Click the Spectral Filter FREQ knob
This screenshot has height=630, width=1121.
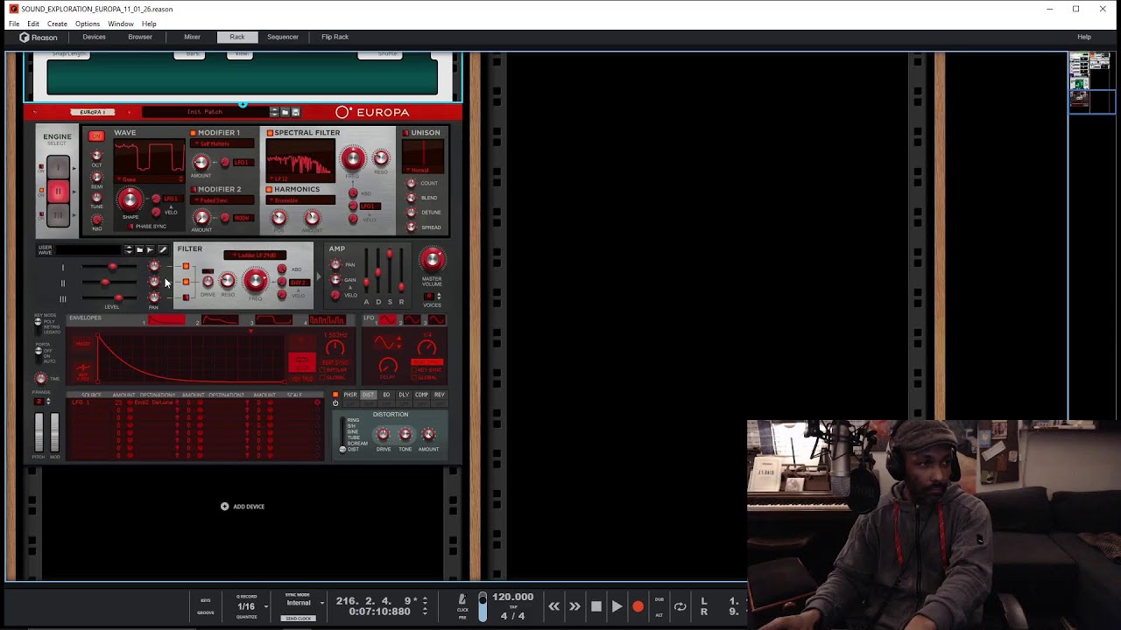353,158
